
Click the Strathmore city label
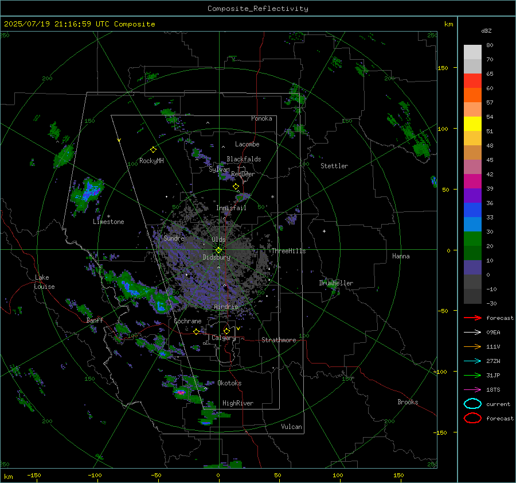click(x=279, y=340)
